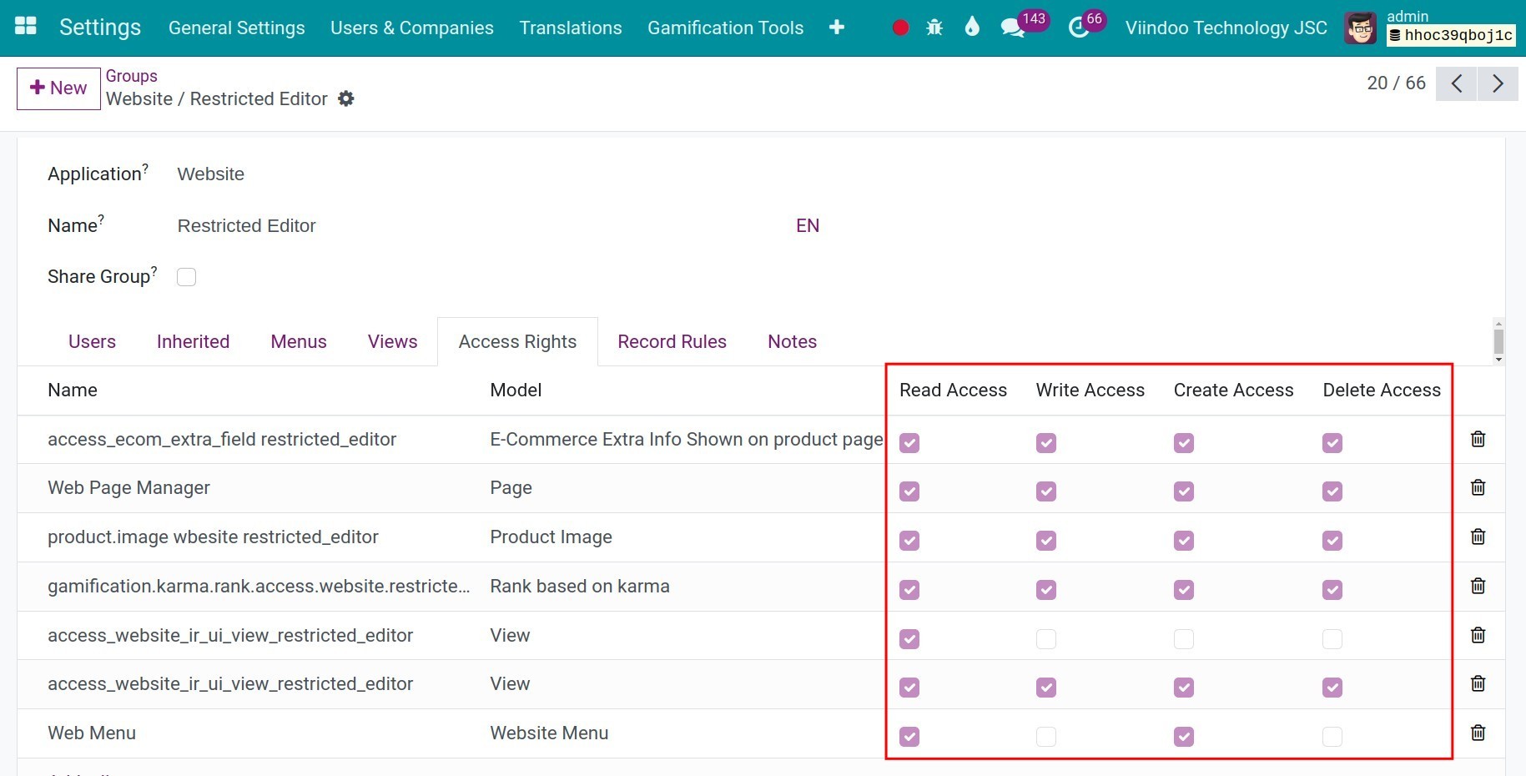Toggle the Share Group checkbox

click(x=187, y=277)
